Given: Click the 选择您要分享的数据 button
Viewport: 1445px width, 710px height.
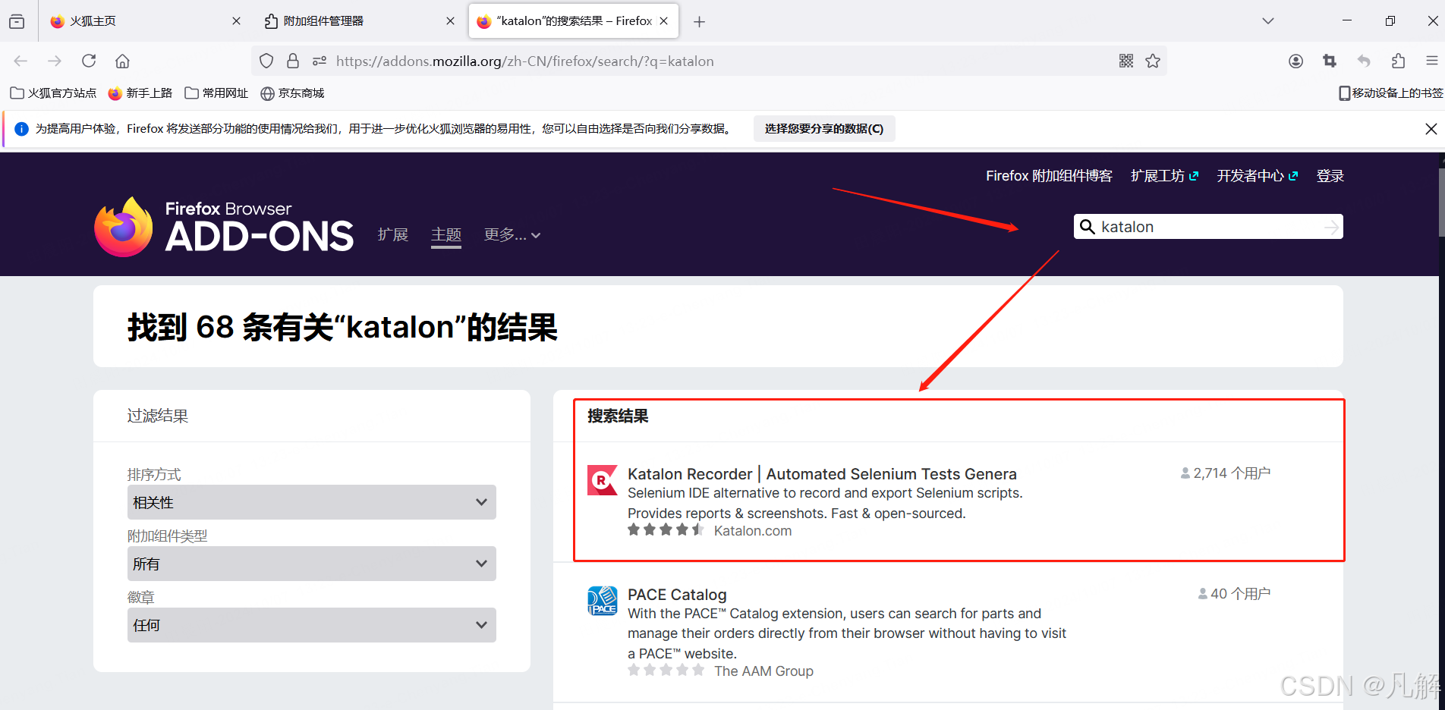Looking at the screenshot, I should [823, 128].
